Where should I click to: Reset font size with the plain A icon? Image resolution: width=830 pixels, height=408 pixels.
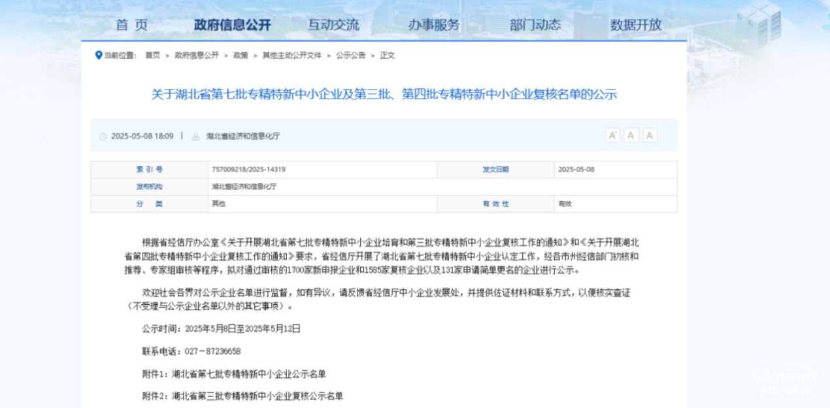coord(650,136)
